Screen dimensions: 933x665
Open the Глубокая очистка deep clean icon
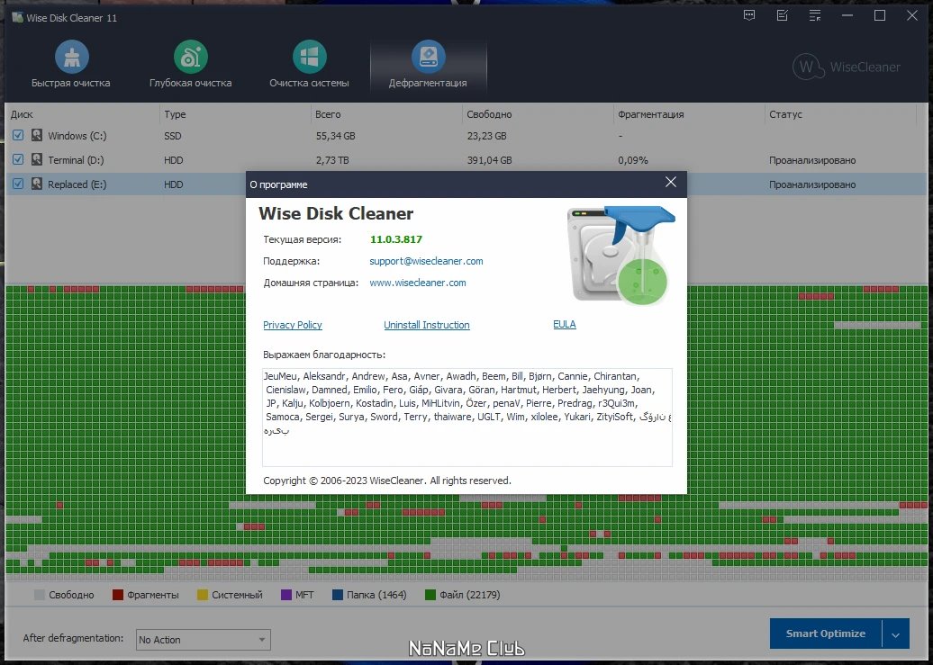190,57
